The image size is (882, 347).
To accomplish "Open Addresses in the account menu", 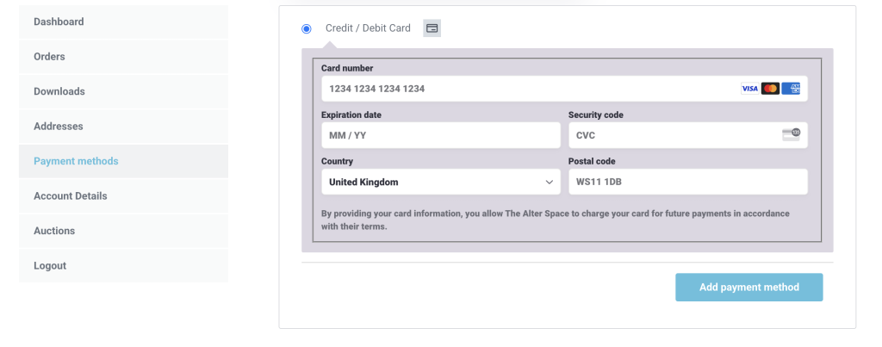I will [123, 127].
